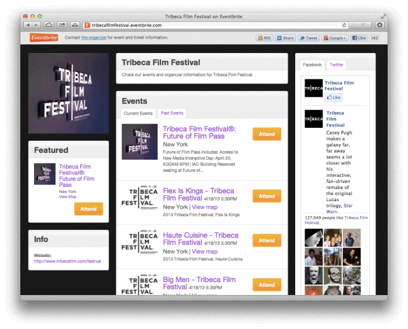Click the Like thumbs-up button in Facebook widget

[x=334, y=97]
